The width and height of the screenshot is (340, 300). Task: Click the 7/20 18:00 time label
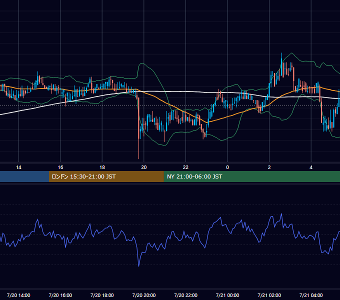click(x=102, y=295)
